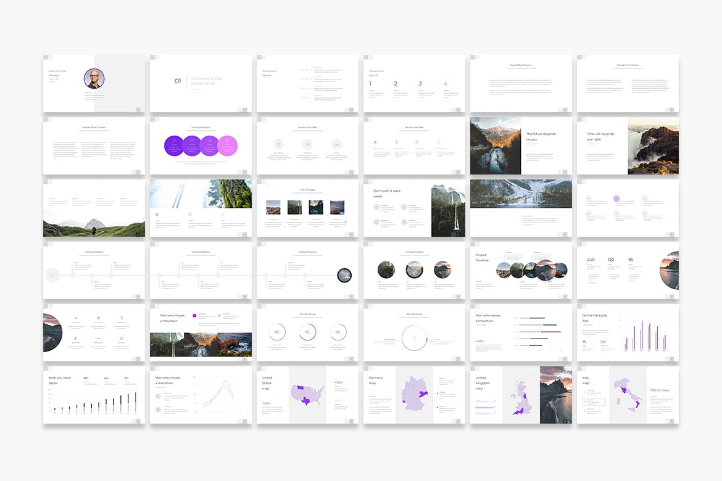
Task: Click the speaker portrait photo on Welcome slide
Action: pyautogui.click(x=94, y=78)
